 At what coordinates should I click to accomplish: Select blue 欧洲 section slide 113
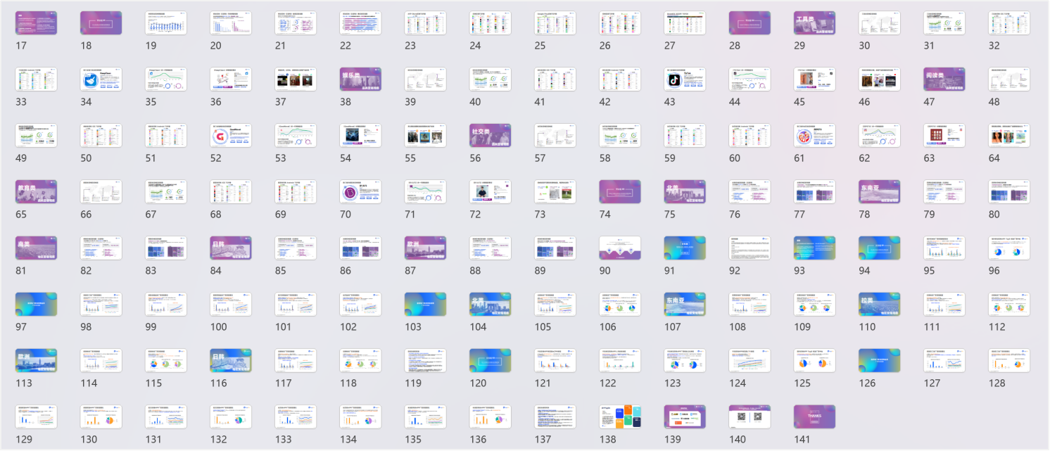(x=36, y=361)
